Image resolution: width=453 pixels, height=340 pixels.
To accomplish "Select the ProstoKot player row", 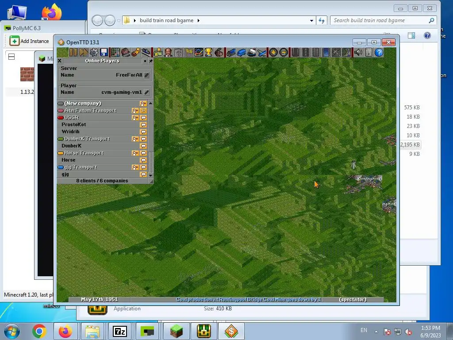I will point(102,124).
